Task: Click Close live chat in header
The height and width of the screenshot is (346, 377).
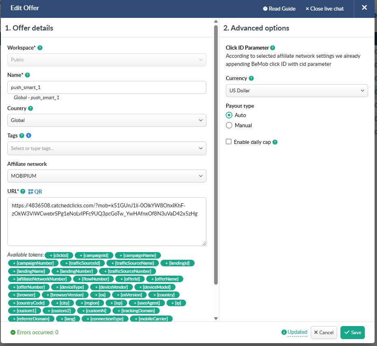Action: [324, 9]
